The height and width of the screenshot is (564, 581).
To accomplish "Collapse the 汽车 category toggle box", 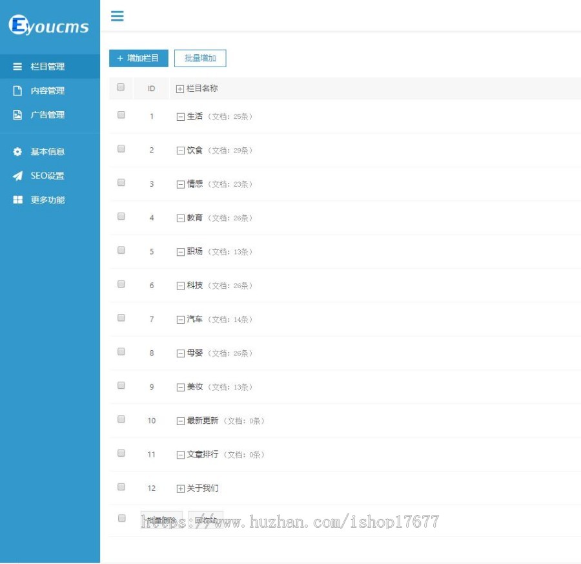I will (181, 320).
